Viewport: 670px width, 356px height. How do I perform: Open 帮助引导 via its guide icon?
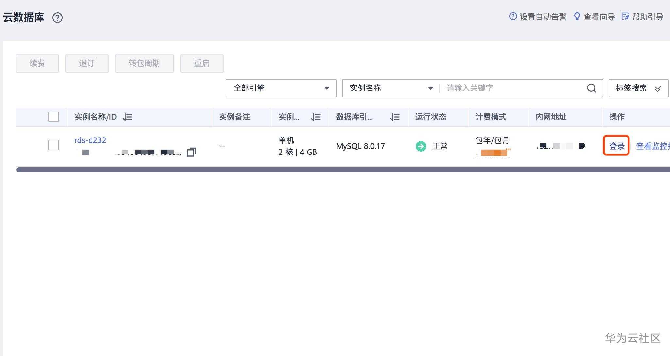pos(625,16)
